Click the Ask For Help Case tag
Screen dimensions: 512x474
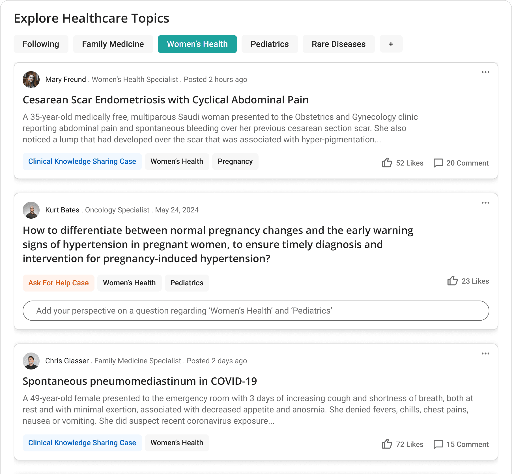pos(59,283)
